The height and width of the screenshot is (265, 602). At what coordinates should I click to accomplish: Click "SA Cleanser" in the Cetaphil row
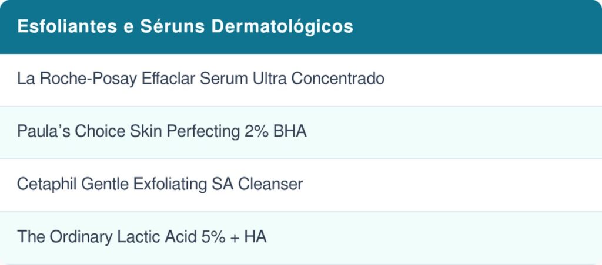257,185
